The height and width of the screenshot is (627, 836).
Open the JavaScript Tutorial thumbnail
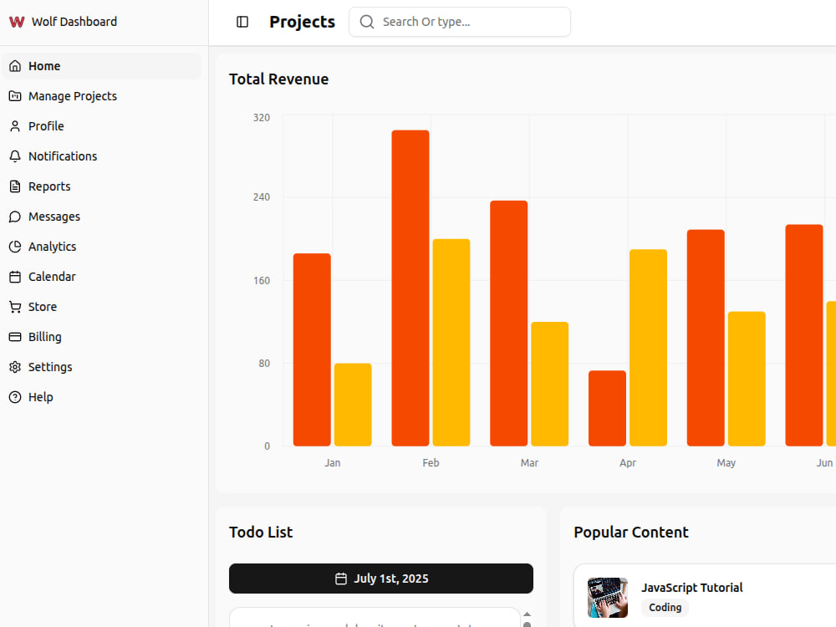pos(608,598)
